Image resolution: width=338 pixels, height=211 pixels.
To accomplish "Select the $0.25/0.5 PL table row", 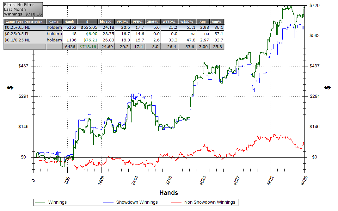I will (24, 34).
